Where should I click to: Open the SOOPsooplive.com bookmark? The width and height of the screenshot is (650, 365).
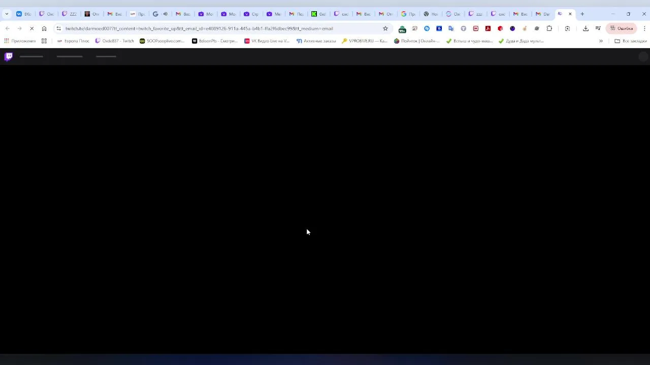(x=162, y=41)
